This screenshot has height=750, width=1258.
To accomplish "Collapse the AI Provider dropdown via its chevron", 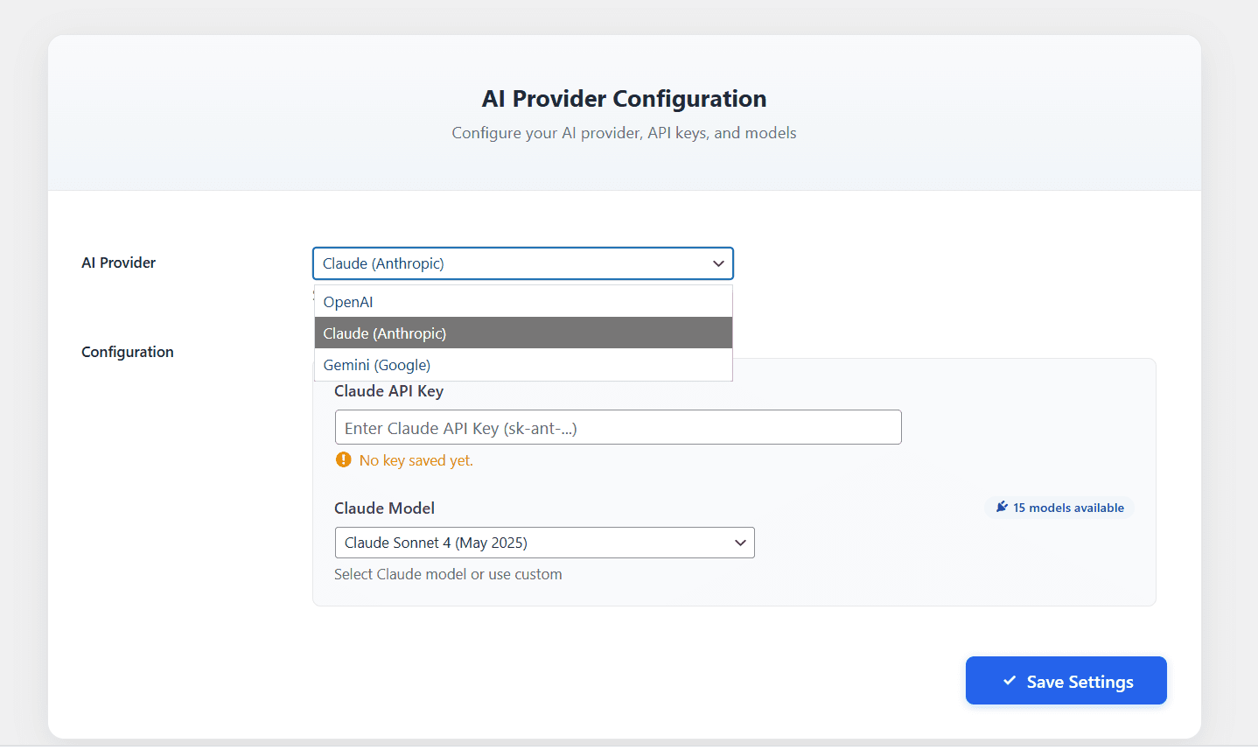I will coord(718,263).
